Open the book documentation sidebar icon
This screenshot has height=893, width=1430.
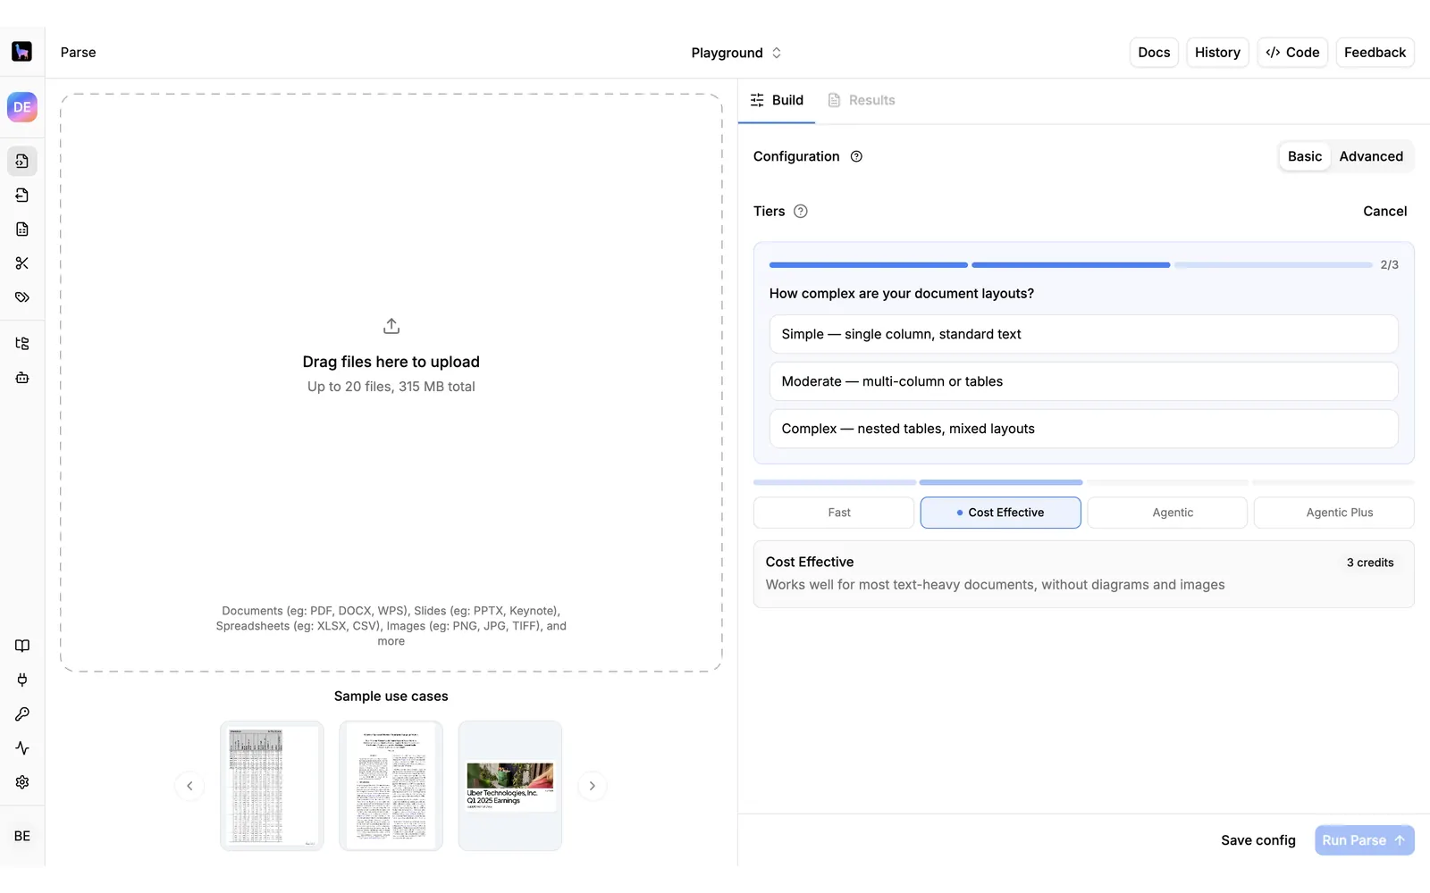[22, 646]
